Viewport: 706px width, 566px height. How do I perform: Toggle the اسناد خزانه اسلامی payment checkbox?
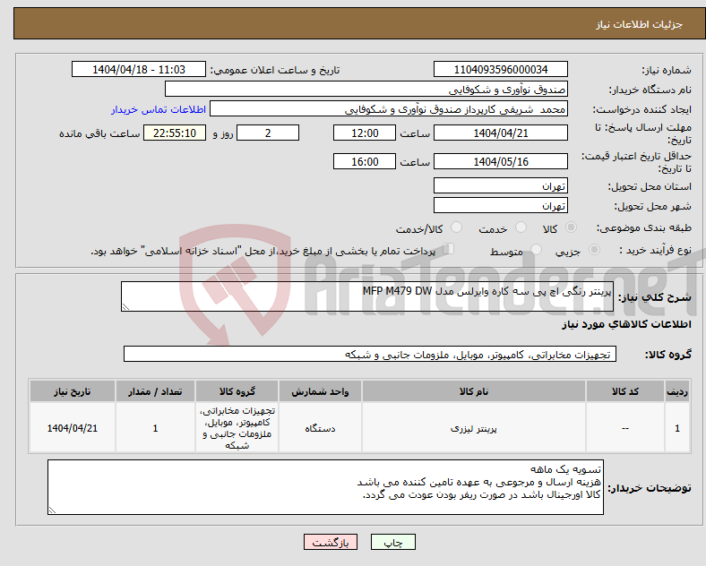pos(449,249)
